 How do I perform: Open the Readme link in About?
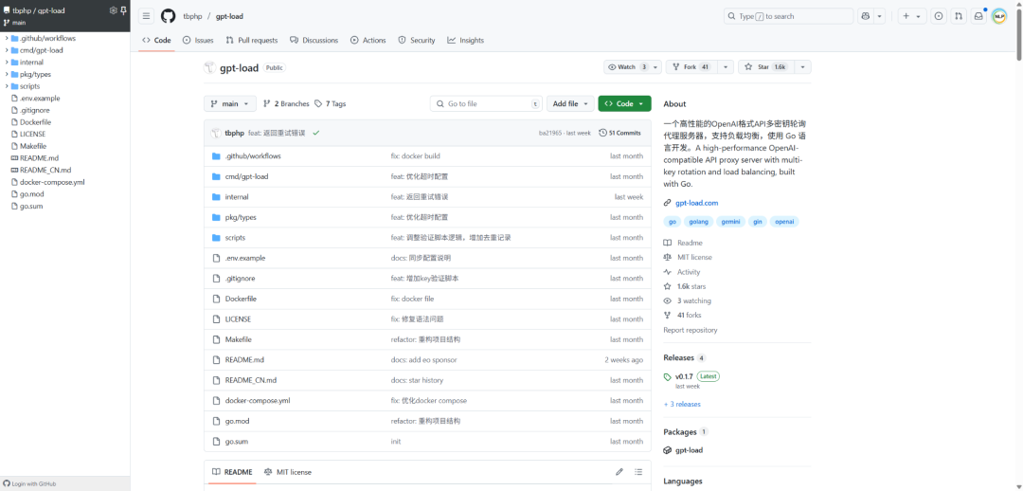683,243
